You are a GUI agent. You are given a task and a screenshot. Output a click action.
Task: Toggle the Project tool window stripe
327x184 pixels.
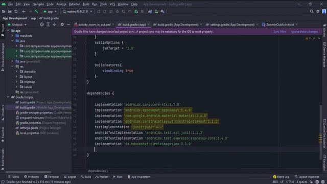[3, 30]
